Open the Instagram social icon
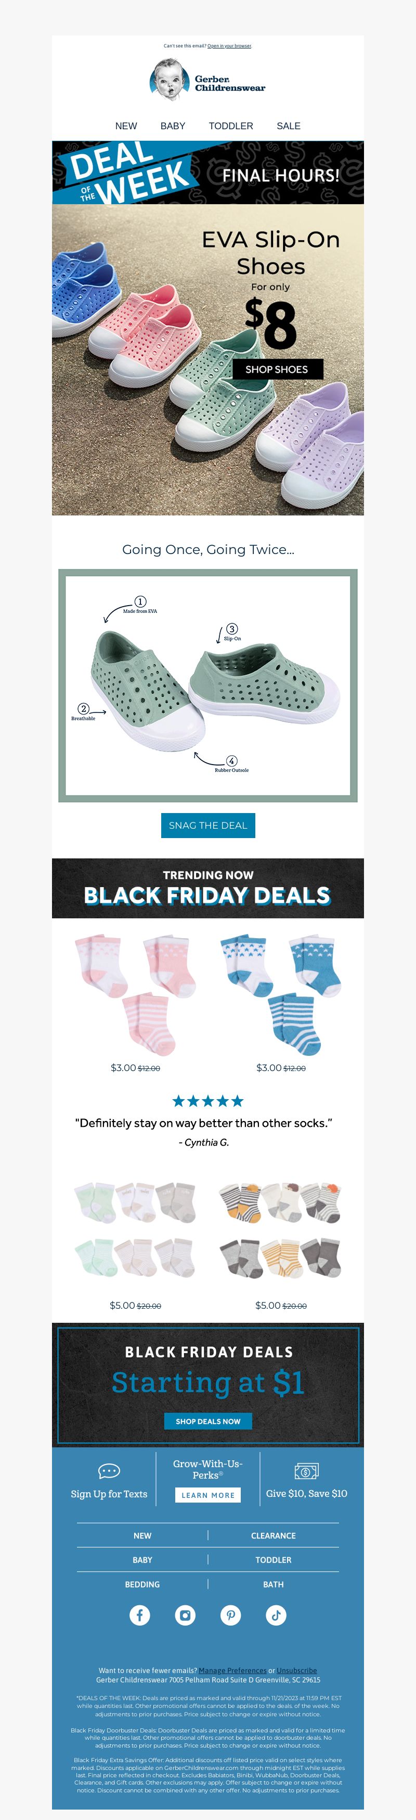 click(186, 1615)
